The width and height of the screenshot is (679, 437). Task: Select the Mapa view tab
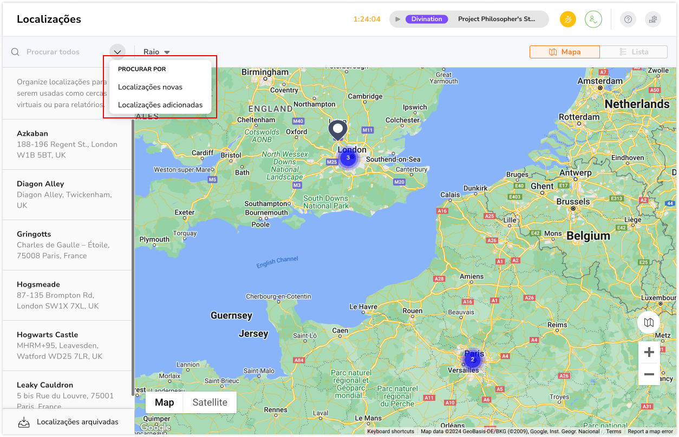pos(565,52)
